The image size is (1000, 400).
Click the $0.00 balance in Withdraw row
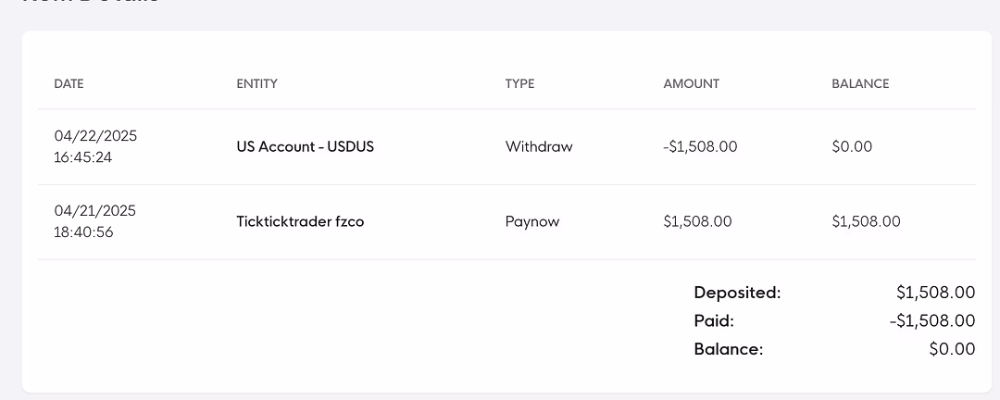[x=852, y=146]
